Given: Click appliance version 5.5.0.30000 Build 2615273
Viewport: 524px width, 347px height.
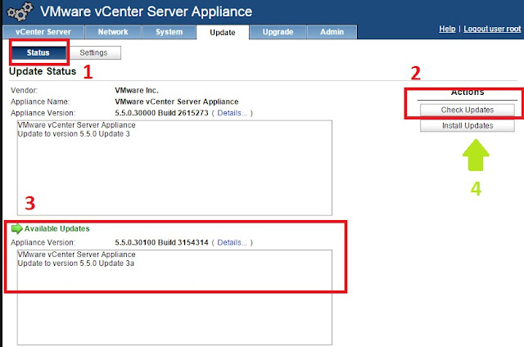Looking at the screenshot, I should [x=161, y=113].
